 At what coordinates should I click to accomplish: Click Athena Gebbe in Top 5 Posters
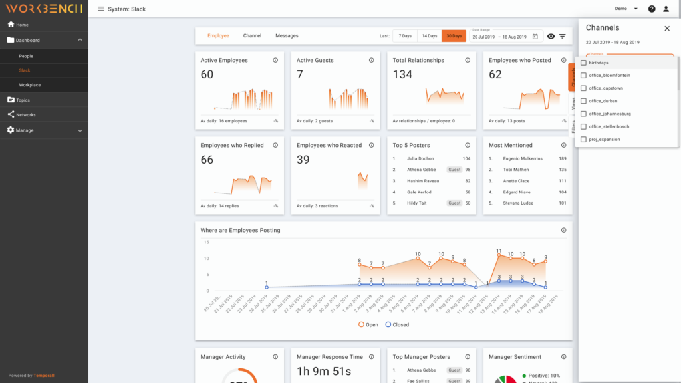tap(421, 170)
